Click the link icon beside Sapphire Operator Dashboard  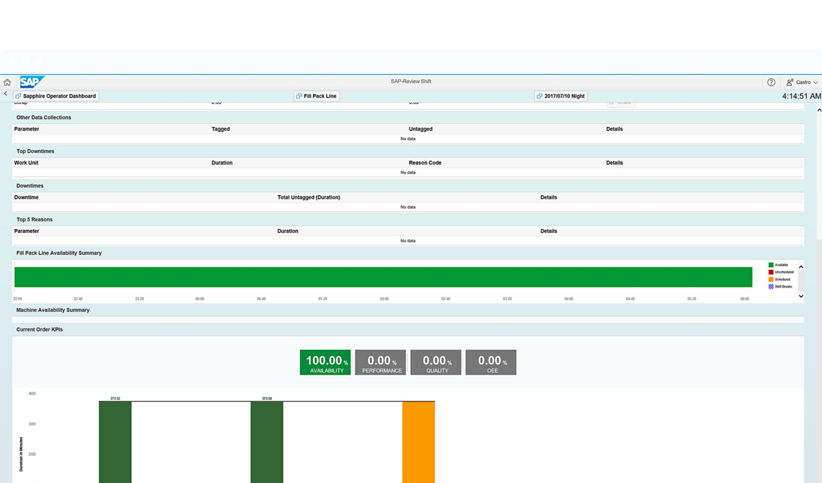pos(18,96)
